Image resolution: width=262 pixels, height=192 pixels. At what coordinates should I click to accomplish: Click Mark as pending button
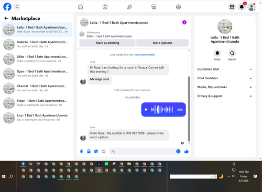click(107, 43)
